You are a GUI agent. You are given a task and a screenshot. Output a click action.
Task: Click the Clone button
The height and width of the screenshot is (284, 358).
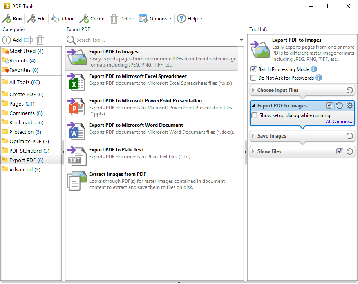pyautogui.click(x=63, y=18)
